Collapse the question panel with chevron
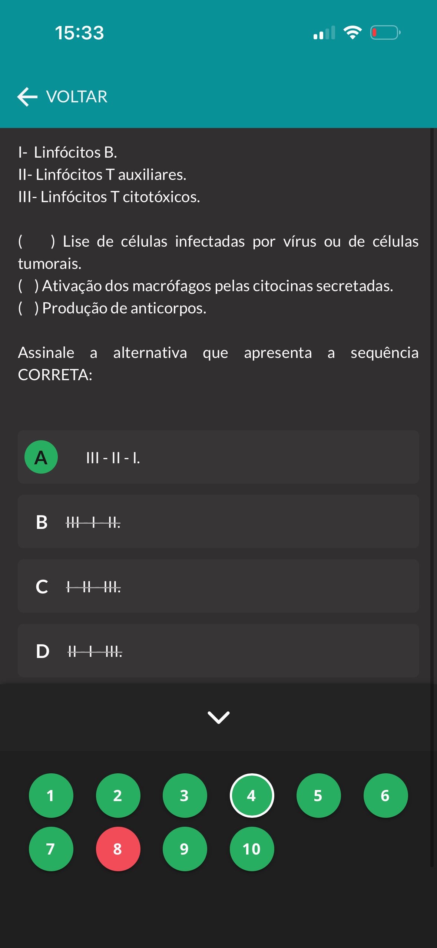Screen dimensions: 437x948 pyautogui.click(x=219, y=717)
